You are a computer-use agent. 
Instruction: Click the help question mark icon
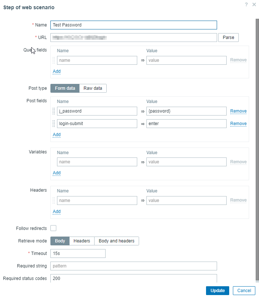(246, 4)
